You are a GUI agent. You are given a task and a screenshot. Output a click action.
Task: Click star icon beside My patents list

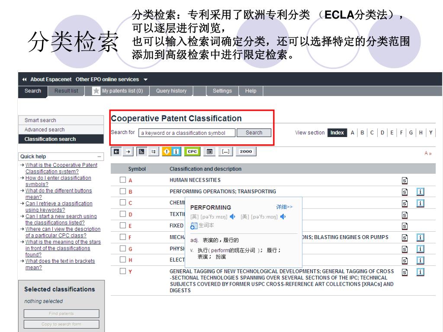(96, 91)
